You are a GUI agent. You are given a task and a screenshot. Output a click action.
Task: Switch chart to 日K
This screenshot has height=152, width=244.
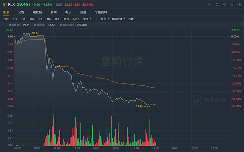pos(23,19)
